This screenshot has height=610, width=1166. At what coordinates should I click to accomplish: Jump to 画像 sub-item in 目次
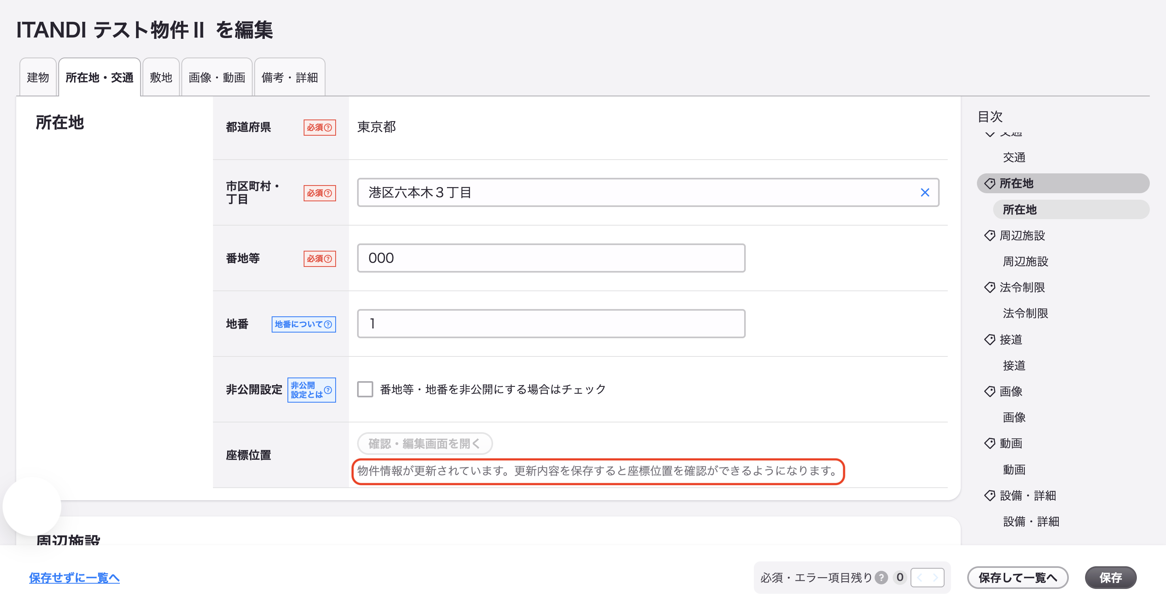pyautogui.click(x=1014, y=418)
